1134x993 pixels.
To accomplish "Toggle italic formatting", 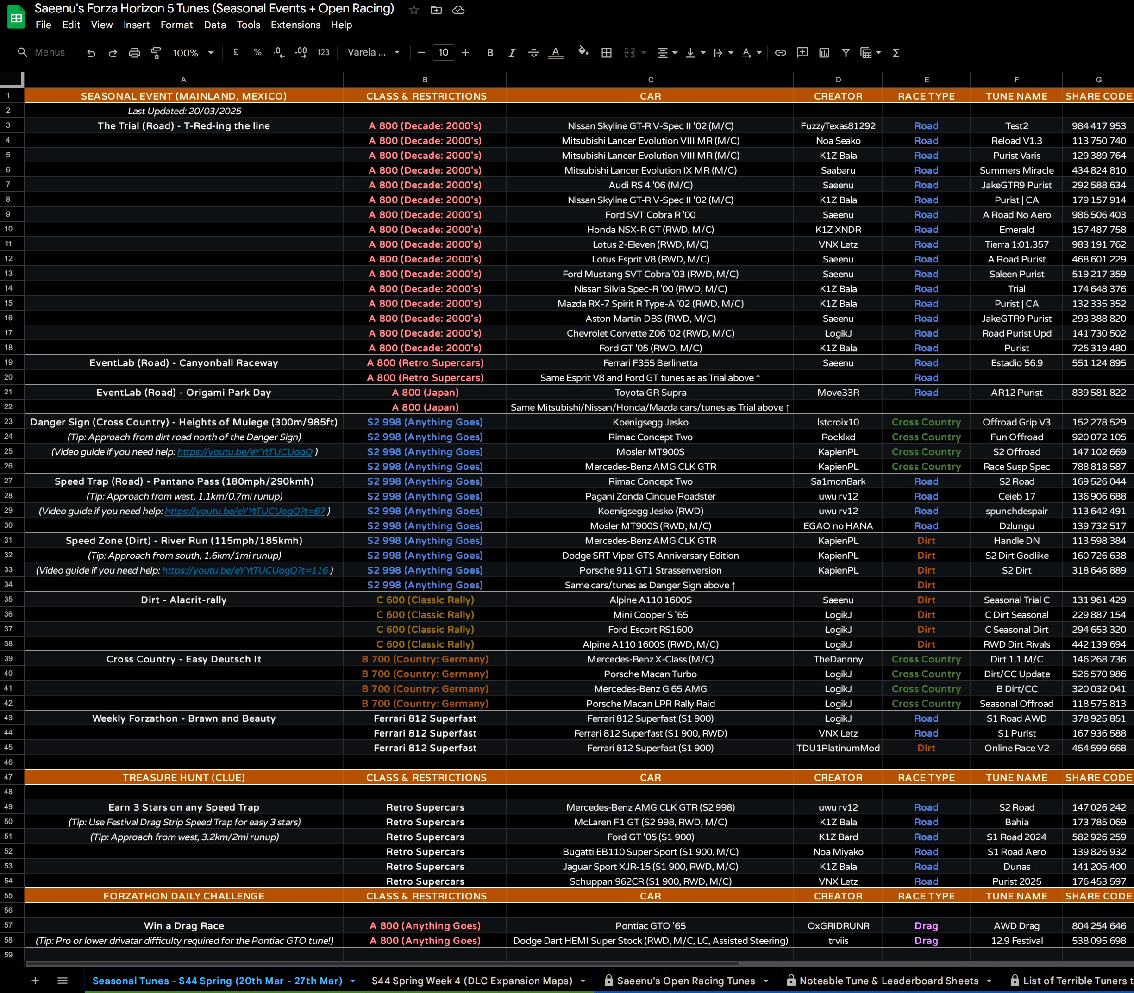I will coord(512,53).
